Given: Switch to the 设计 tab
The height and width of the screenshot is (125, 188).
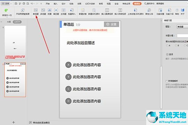Looking at the screenshot, I should point(63,4).
